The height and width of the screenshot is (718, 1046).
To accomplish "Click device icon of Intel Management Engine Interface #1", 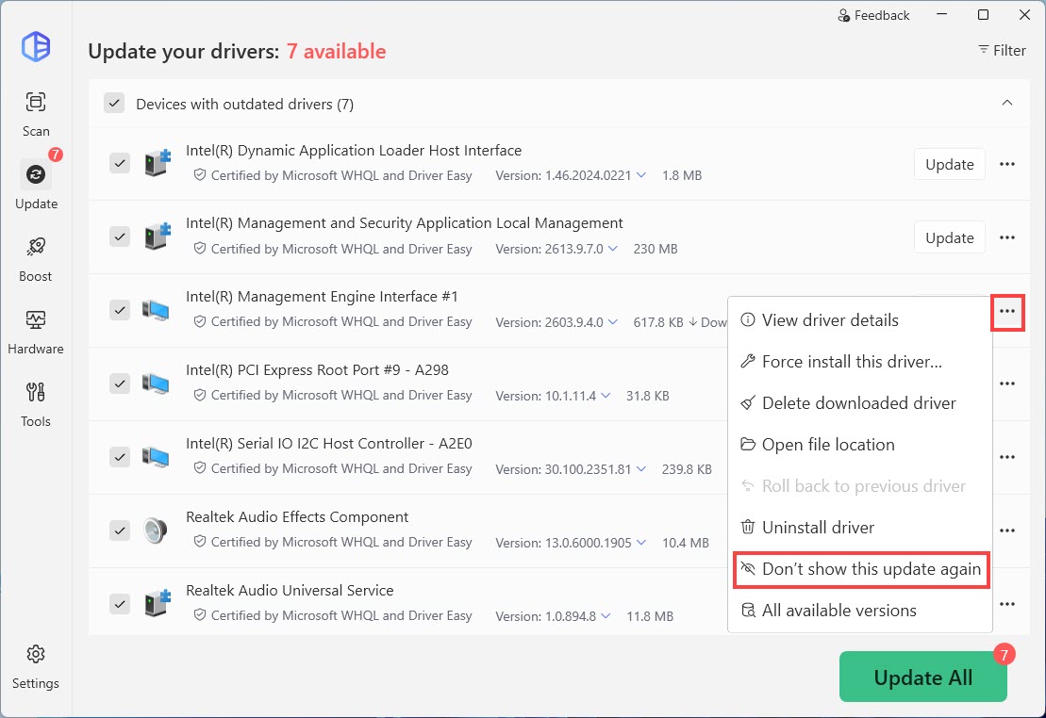I will click(x=156, y=310).
